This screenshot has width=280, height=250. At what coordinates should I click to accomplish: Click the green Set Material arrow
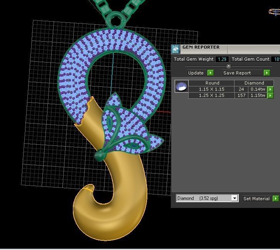[275, 199]
